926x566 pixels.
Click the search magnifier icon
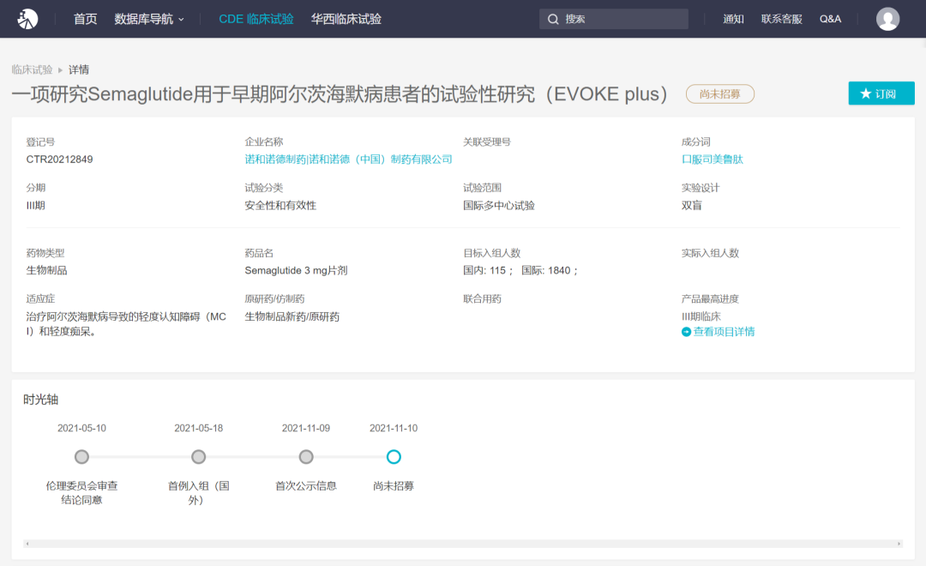553,19
